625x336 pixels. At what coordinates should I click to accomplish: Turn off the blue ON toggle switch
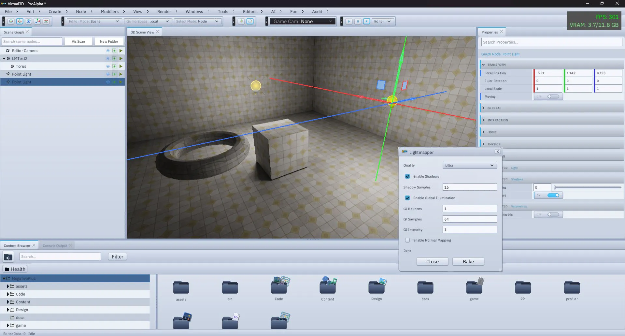(548, 195)
